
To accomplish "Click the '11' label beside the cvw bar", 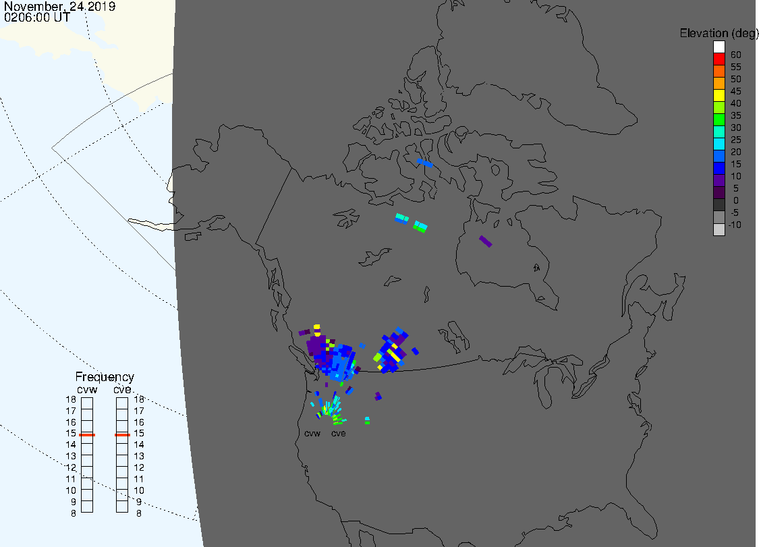I will 71,480.
